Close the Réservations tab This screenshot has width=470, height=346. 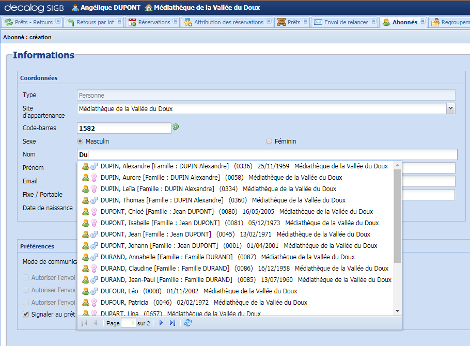point(175,22)
